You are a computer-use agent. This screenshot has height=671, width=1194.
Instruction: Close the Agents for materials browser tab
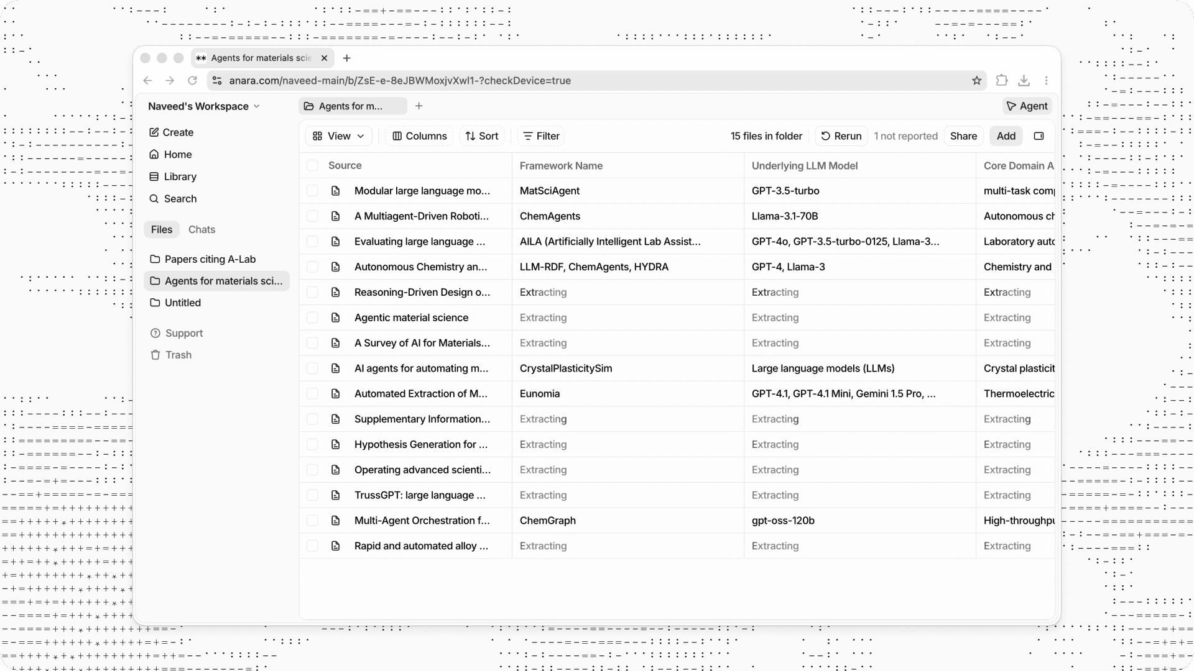(324, 58)
